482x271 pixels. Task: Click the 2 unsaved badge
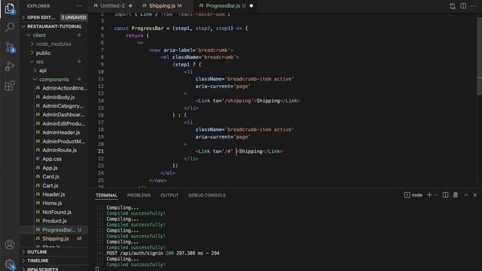(x=74, y=17)
